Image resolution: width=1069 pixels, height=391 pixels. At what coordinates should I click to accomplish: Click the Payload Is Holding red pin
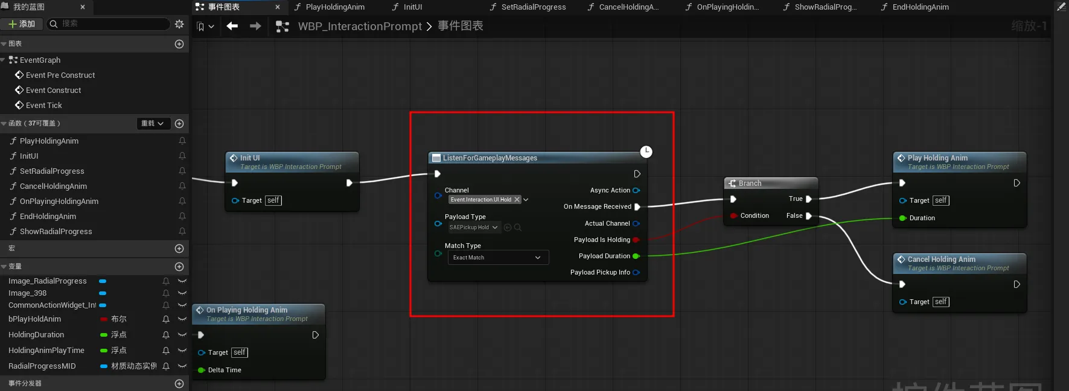[x=636, y=240]
